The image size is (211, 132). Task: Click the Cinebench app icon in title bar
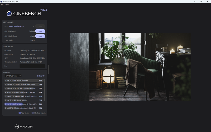1,2
